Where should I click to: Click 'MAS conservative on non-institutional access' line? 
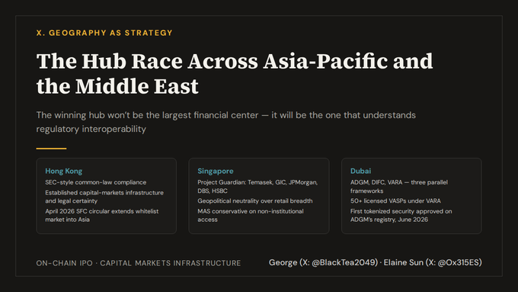pos(251,215)
